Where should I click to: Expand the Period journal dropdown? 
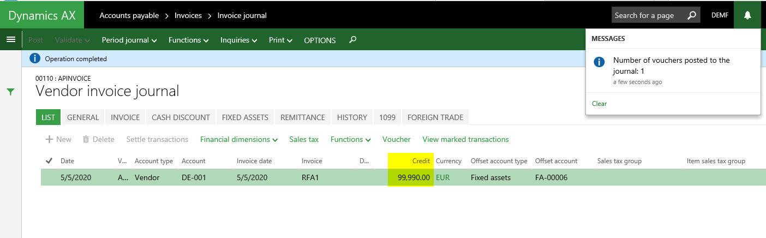pyautogui.click(x=129, y=40)
